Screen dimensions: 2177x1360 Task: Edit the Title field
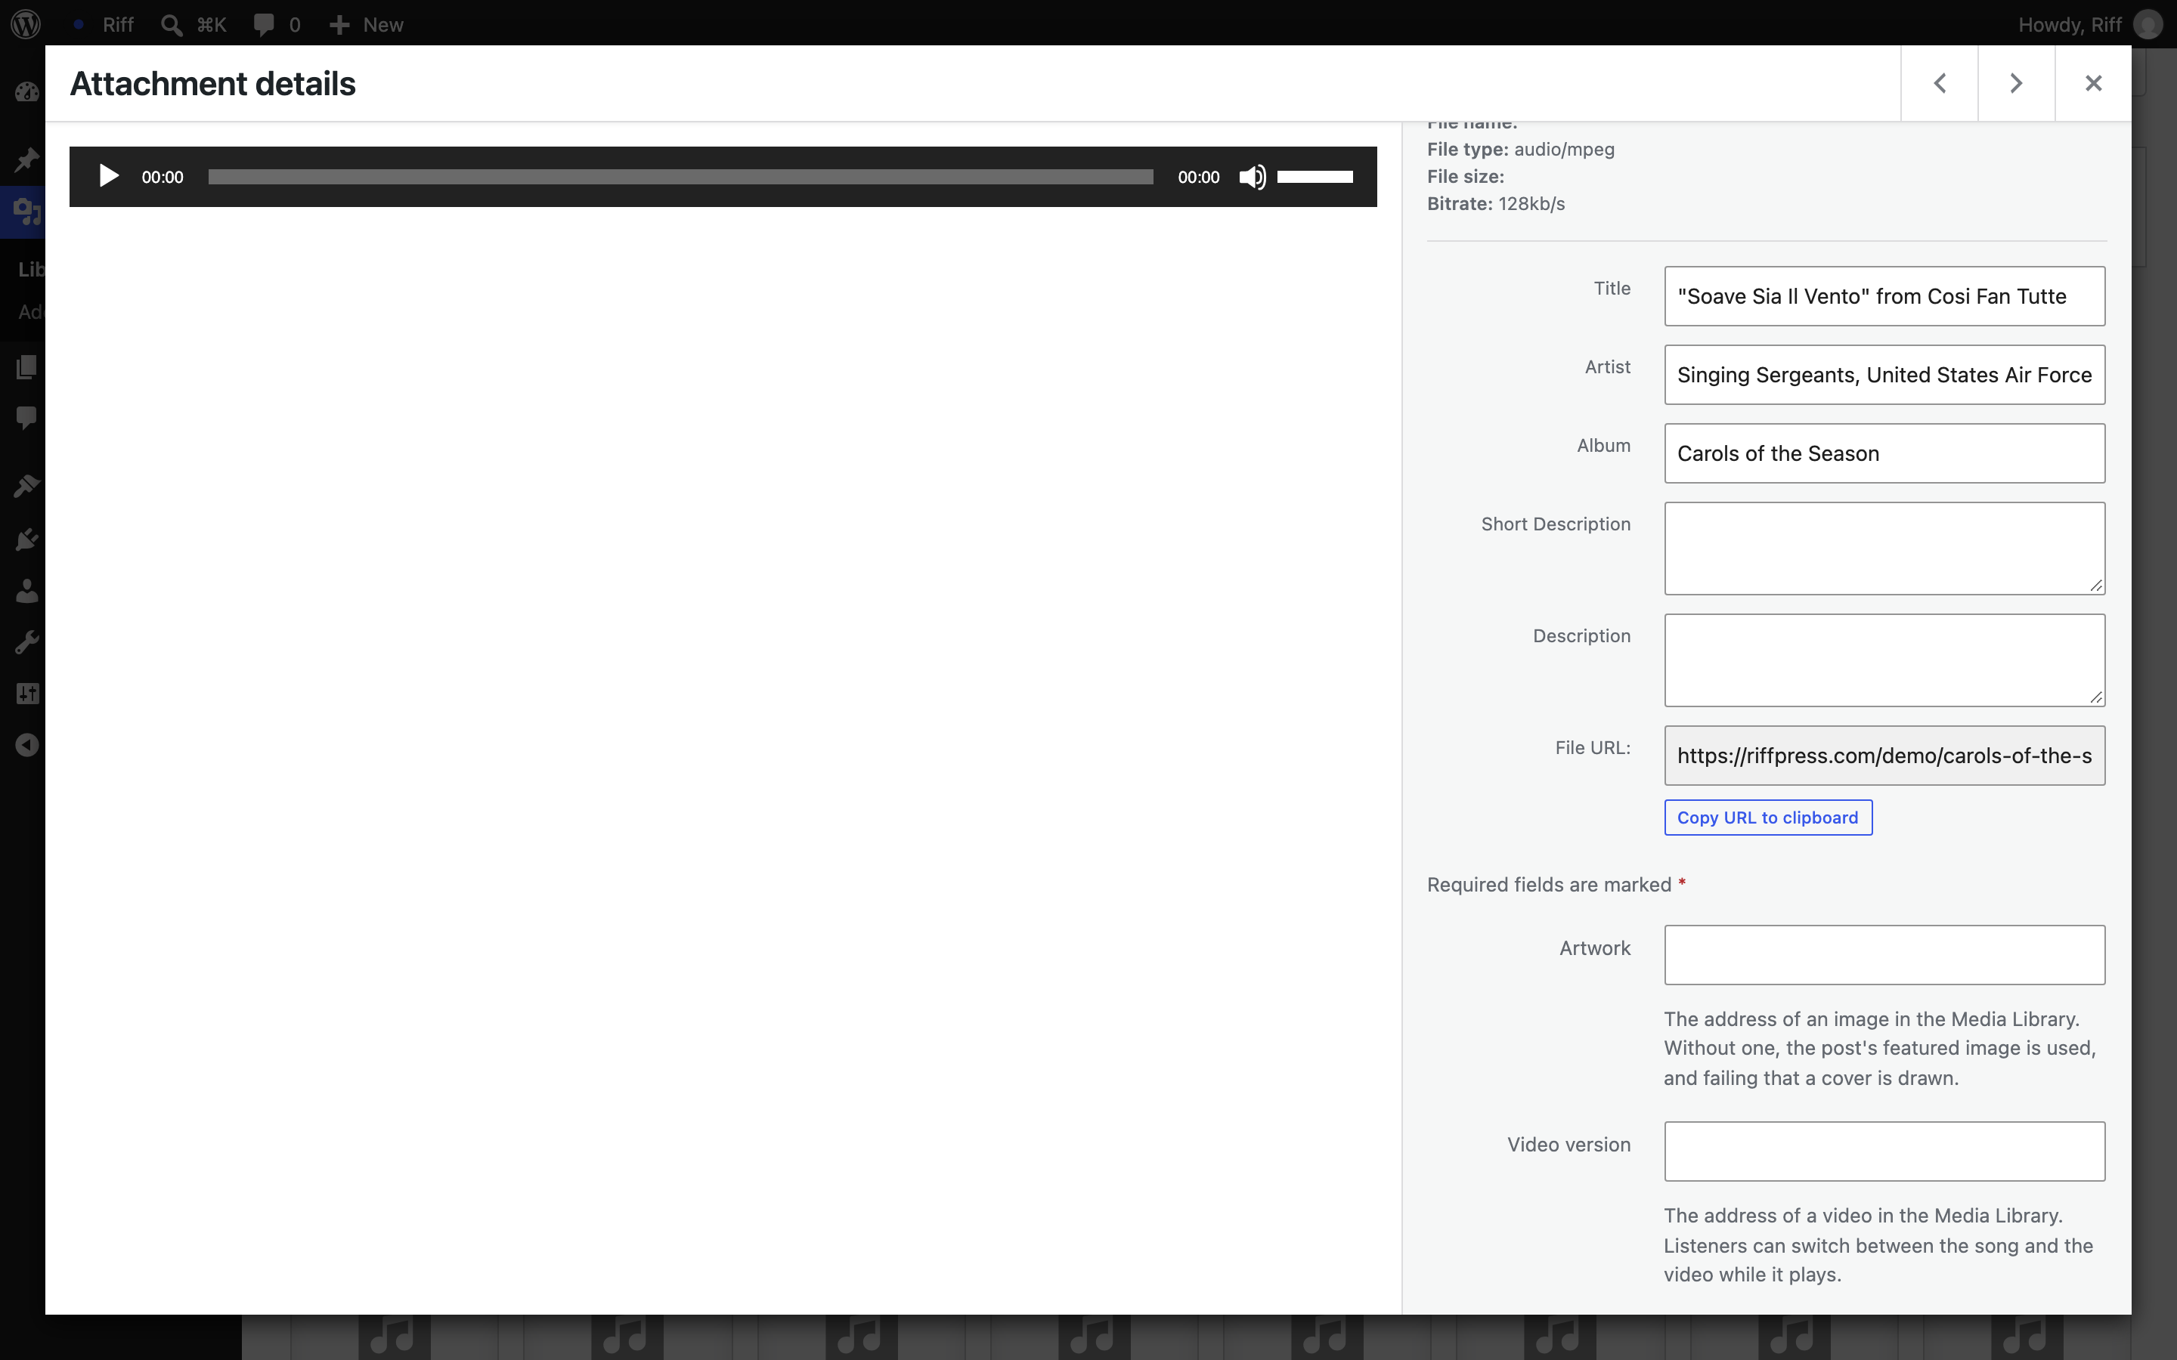click(1884, 296)
